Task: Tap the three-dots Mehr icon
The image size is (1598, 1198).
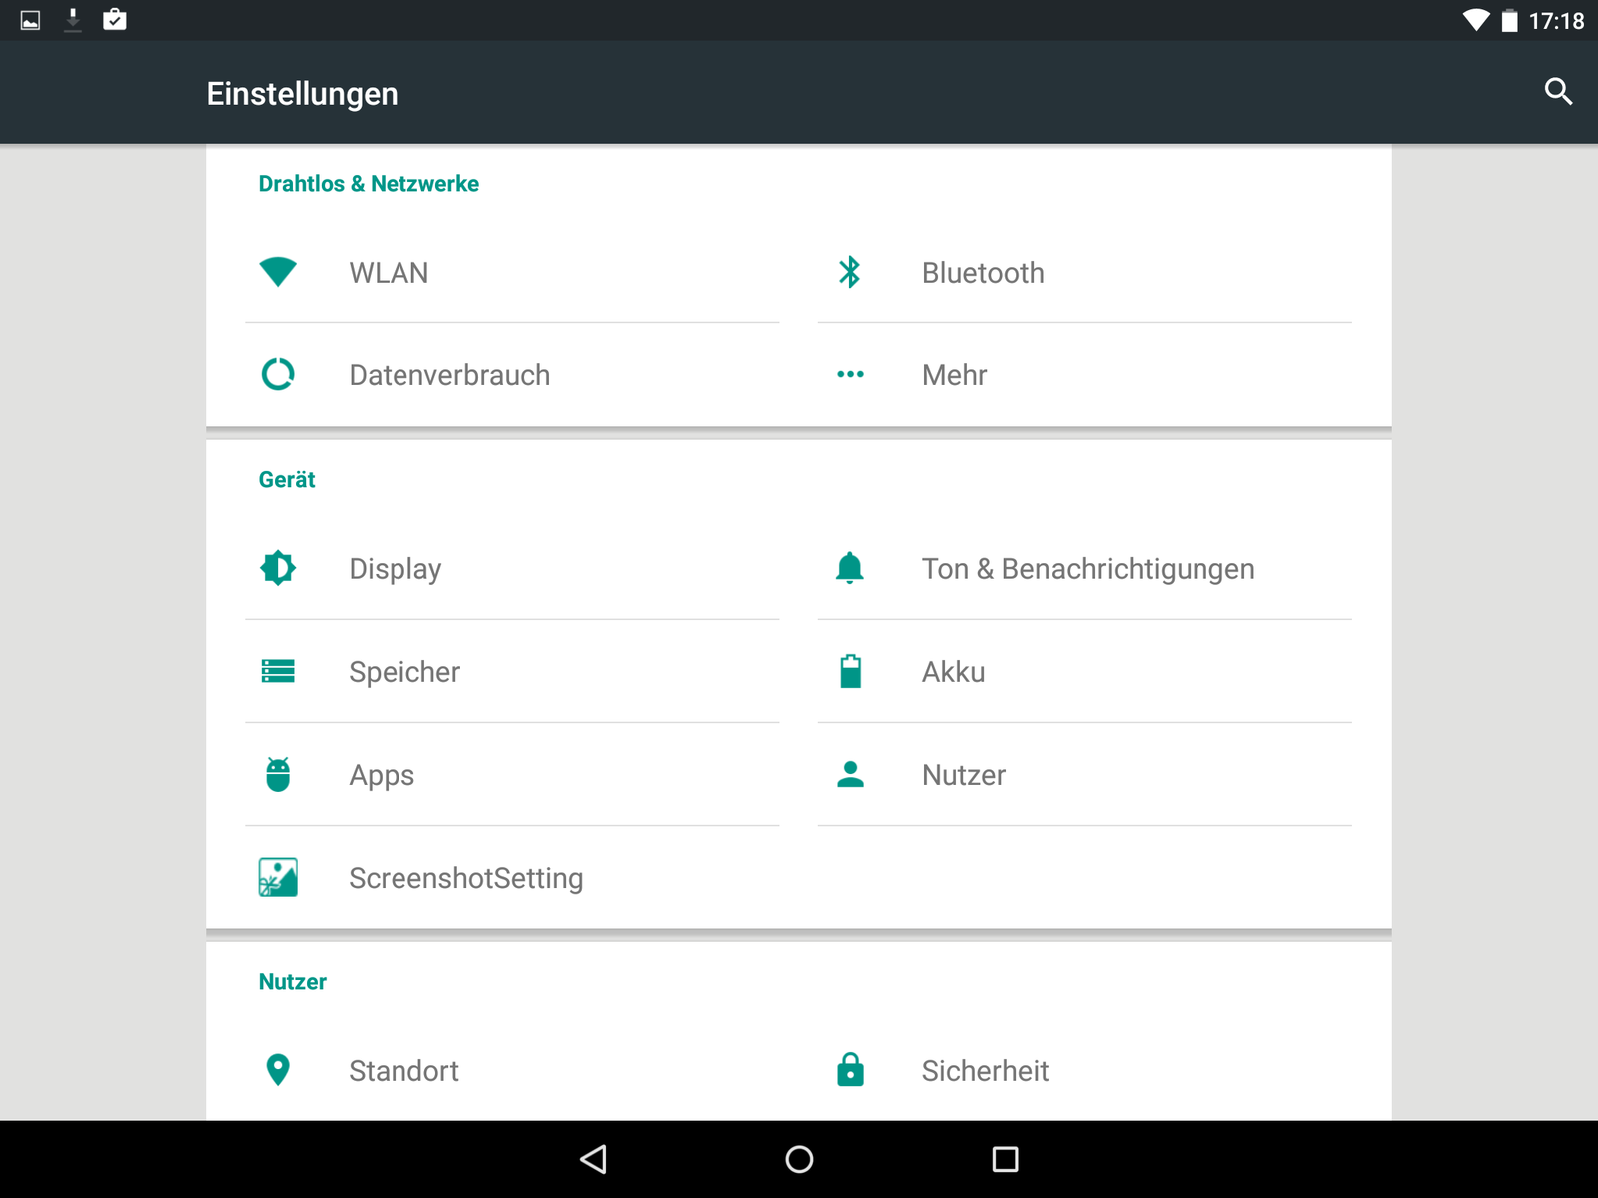Action: pos(850,374)
